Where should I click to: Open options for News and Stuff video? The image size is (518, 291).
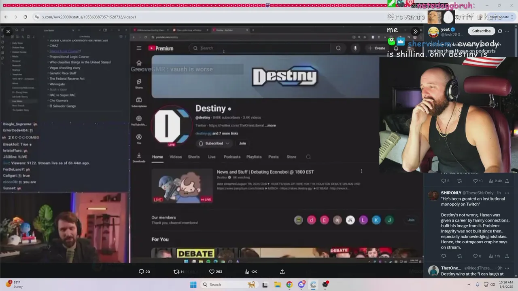[x=361, y=171]
